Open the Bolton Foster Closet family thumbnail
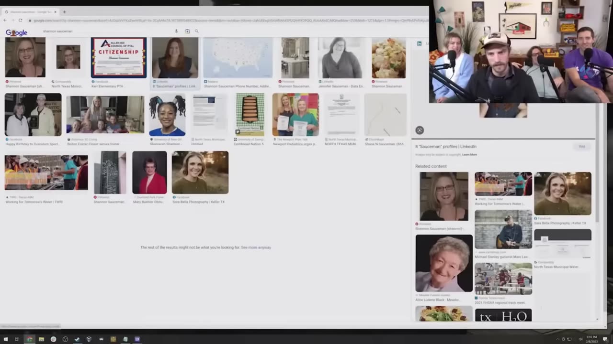The image size is (613, 344). (105, 115)
